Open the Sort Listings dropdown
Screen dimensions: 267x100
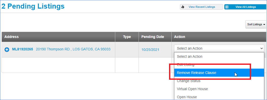tap(256, 25)
